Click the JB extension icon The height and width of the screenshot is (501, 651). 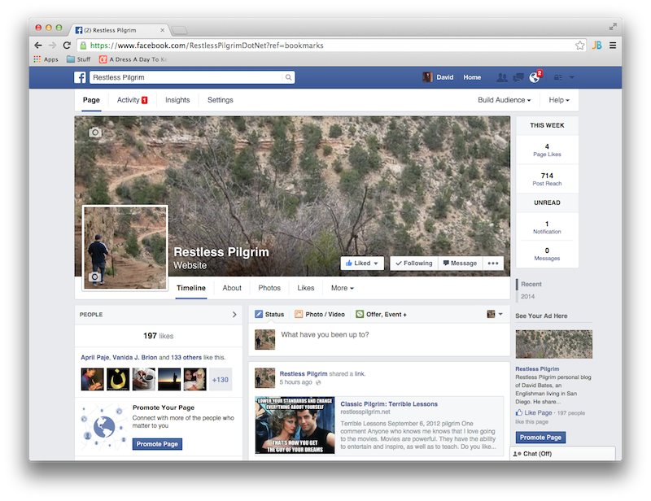tap(597, 46)
